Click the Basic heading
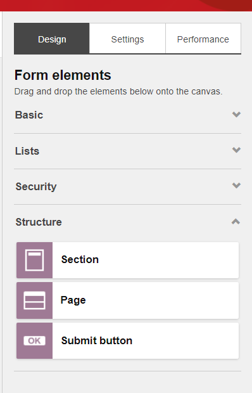The image size is (252, 393). click(x=29, y=115)
